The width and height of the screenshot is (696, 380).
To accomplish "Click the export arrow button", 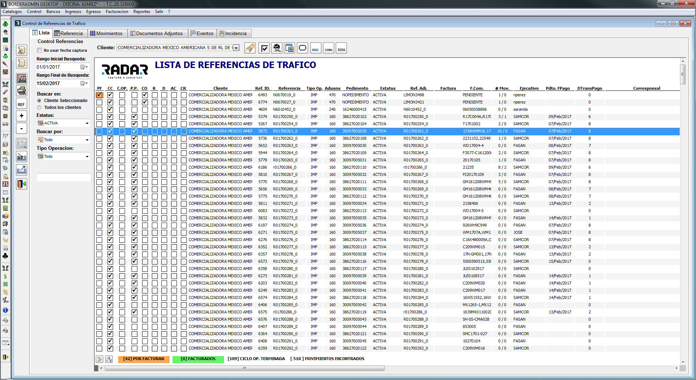I will [22, 169].
